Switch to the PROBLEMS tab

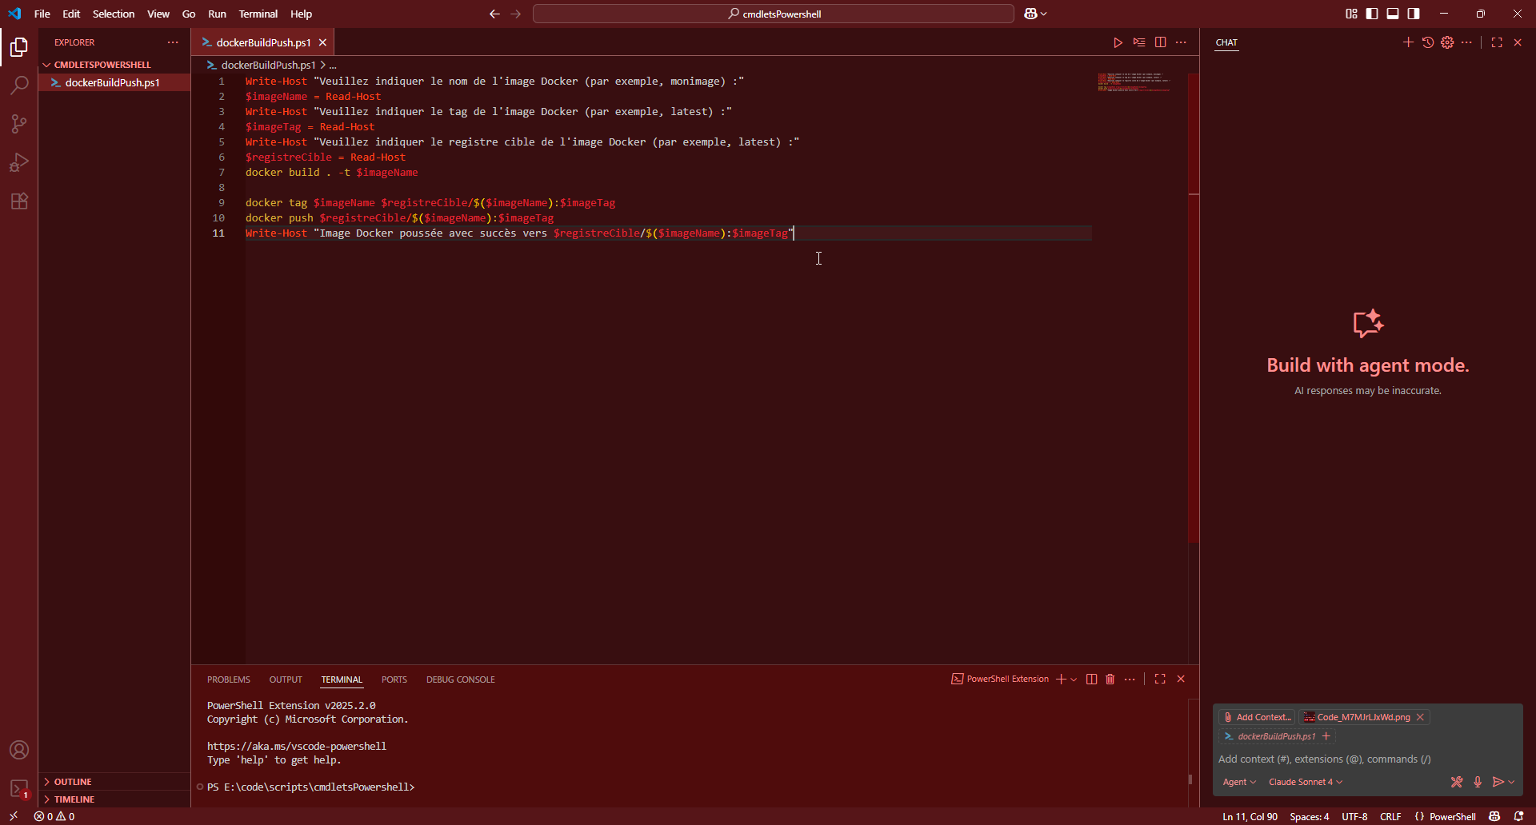pos(229,680)
